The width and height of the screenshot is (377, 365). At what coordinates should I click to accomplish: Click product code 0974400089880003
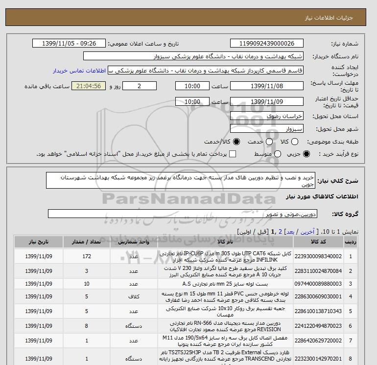(318, 284)
